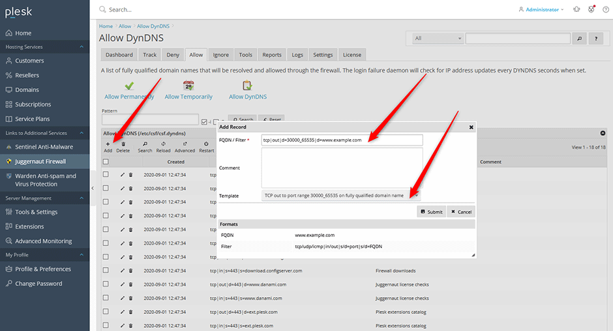Toggle the select-all checkbox in grid header

coord(106,162)
